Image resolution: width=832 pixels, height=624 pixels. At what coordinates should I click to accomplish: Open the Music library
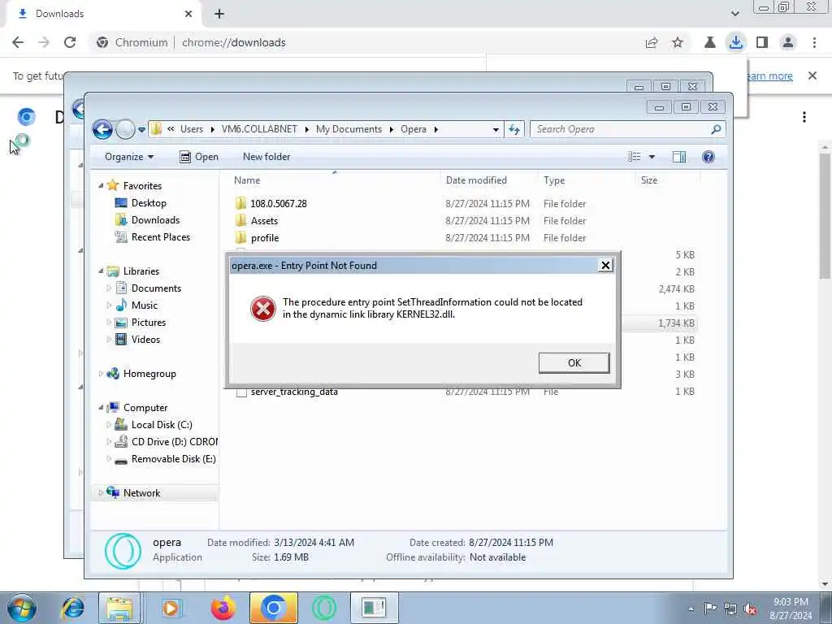[145, 305]
